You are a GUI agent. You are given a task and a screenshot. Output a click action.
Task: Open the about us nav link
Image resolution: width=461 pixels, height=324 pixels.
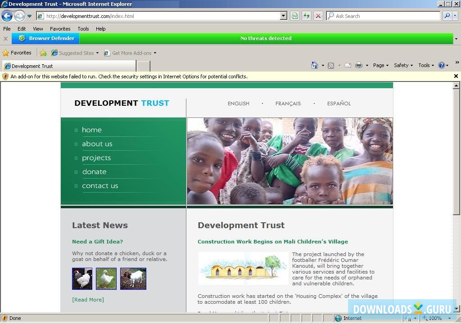(97, 144)
